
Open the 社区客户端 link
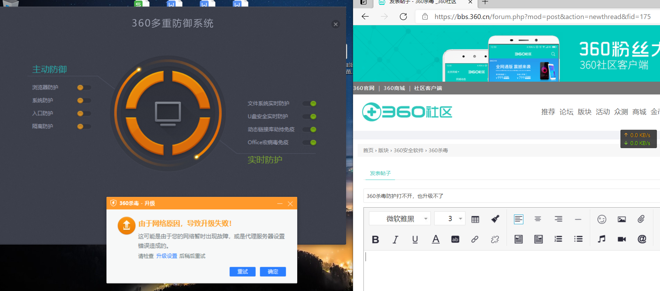click(x=428, y=88)
